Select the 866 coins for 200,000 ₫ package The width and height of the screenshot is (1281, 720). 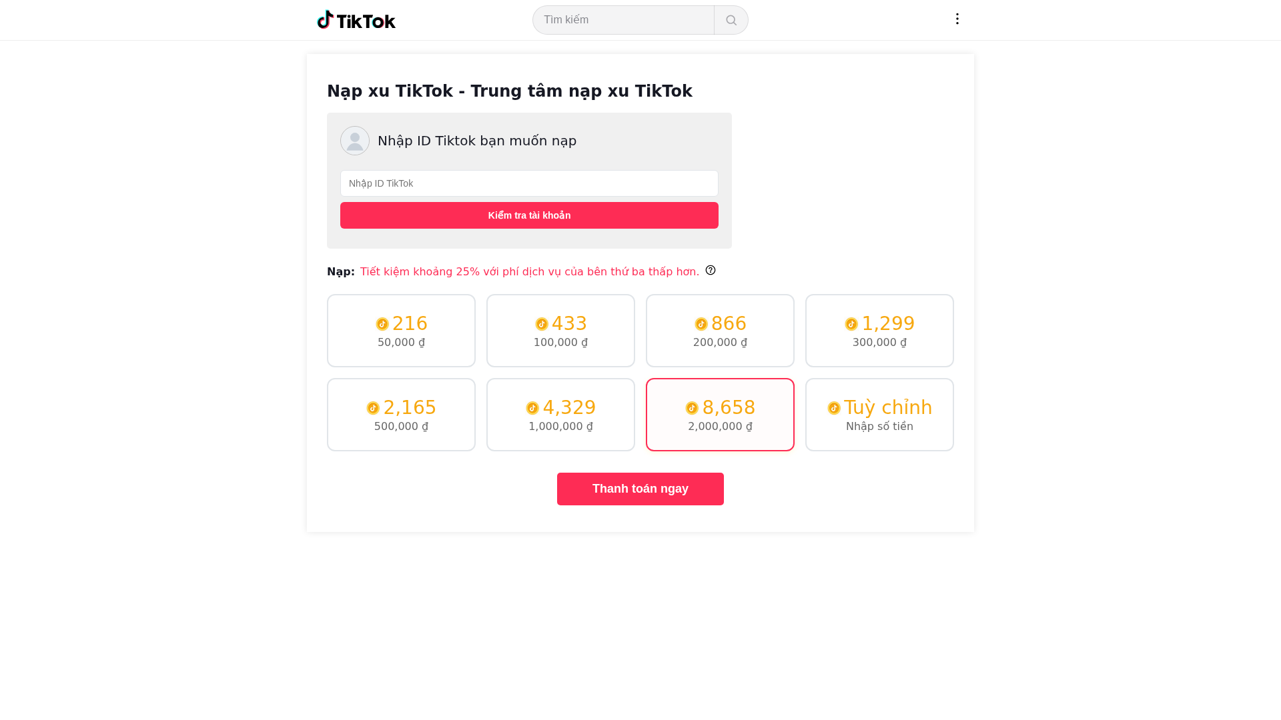pos(720,331)
